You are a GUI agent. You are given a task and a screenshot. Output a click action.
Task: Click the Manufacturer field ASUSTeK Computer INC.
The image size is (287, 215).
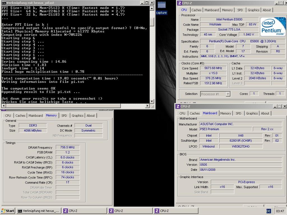pos(240,124)
